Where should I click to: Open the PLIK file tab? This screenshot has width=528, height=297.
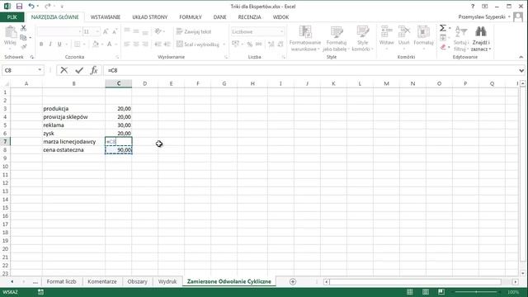coord(12,16)
